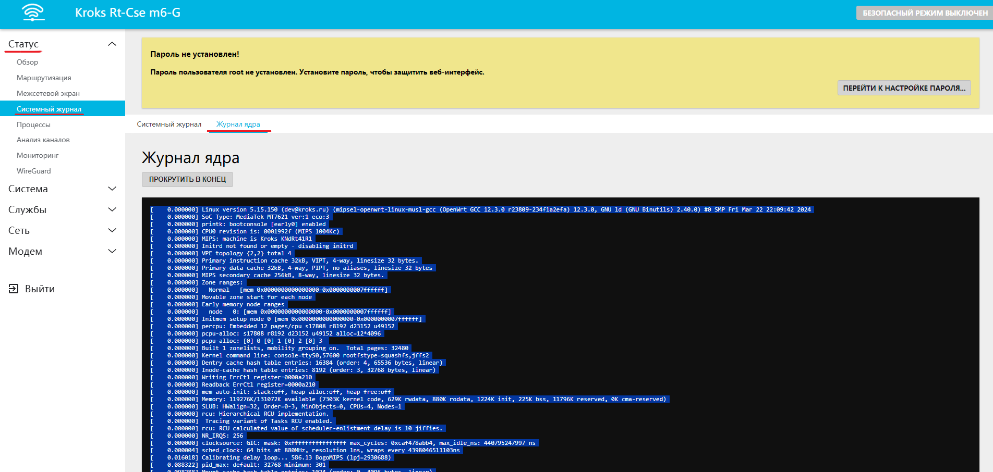Viewport: 993px width, 472px height.
Task: Open Анализ каналов page
Action: tap(43, 140)
